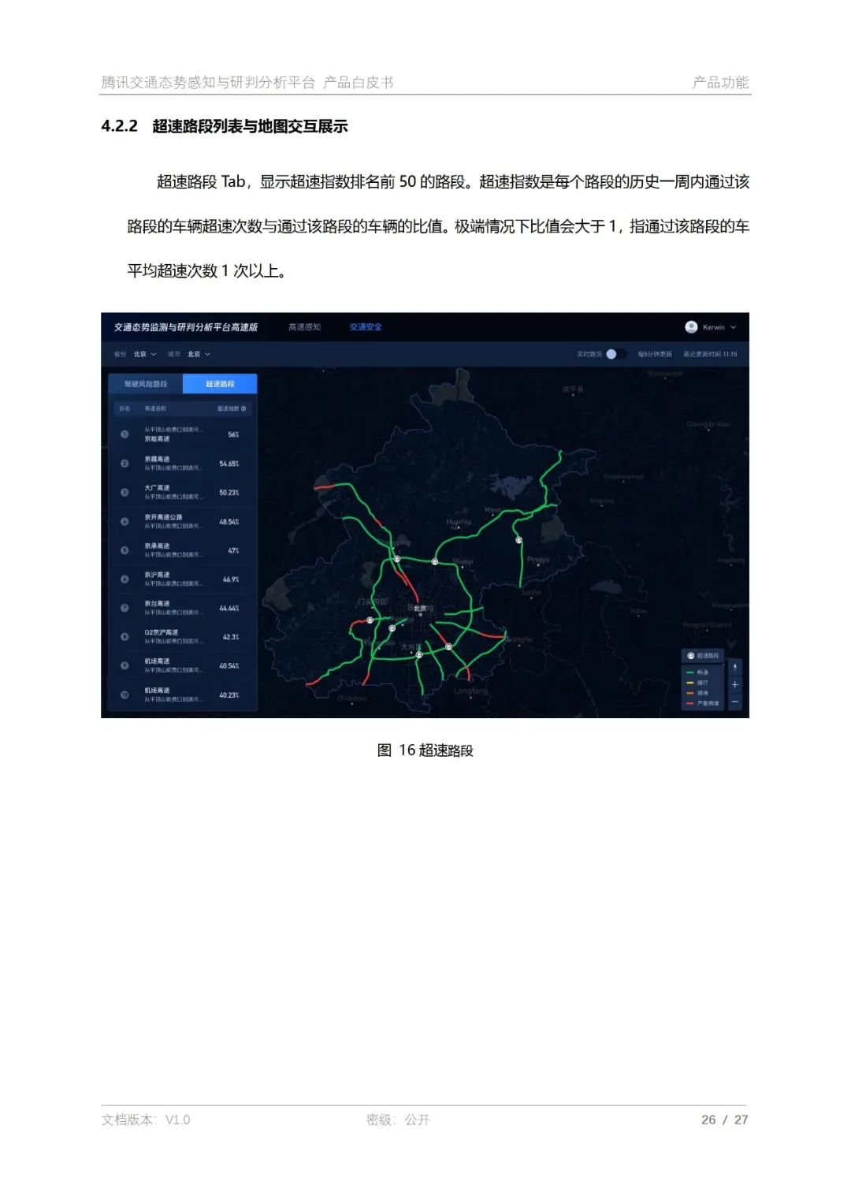Click the 42.3% speeding index value
This screenshot has width=851, height=1203.
point(231,637)
